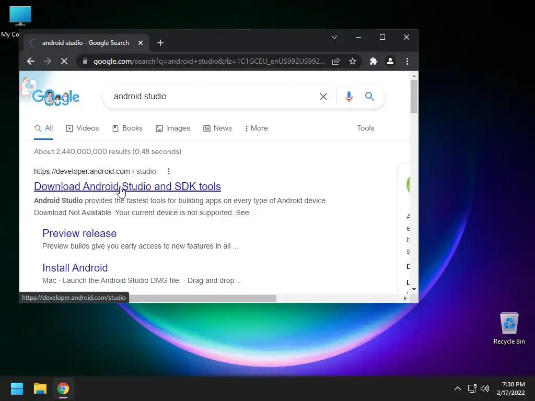Open three-dot menu beside developer.android.com result
535x401 pixels.
coord(169,171)
